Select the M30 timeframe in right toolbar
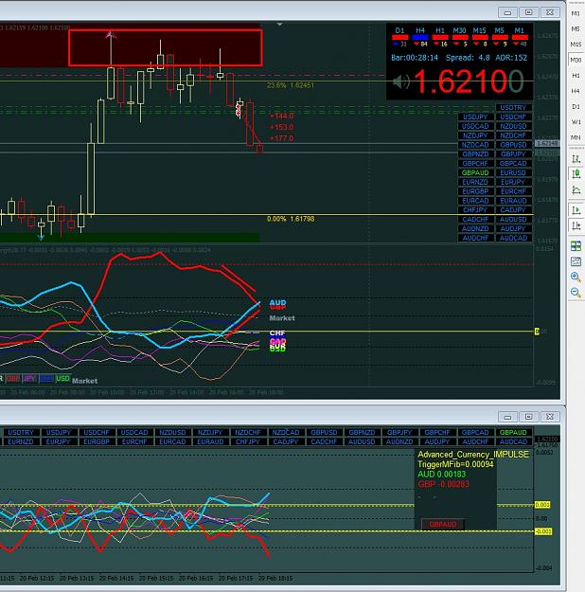The width and height of the screenshot is (585, 592). (576, 60)
